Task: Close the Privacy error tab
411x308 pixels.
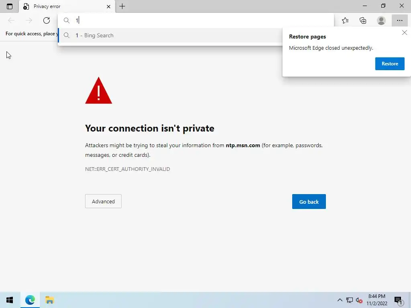Action: [x=108, y=6]
